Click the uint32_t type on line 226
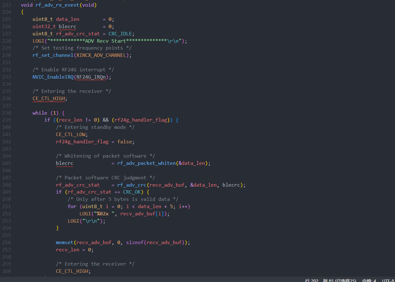This screenshot has height=282, width=395. click(44, 27)
